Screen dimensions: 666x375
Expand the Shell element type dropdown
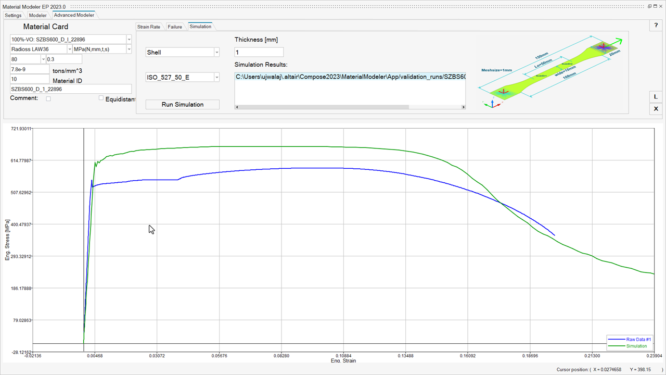tap(217, 53)
